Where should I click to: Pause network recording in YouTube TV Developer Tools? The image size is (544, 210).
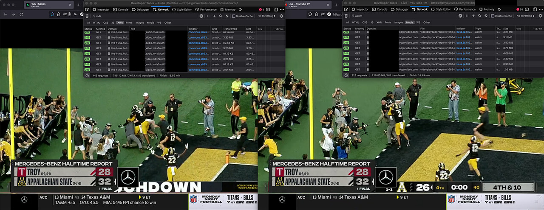click(x=467, y=16)
